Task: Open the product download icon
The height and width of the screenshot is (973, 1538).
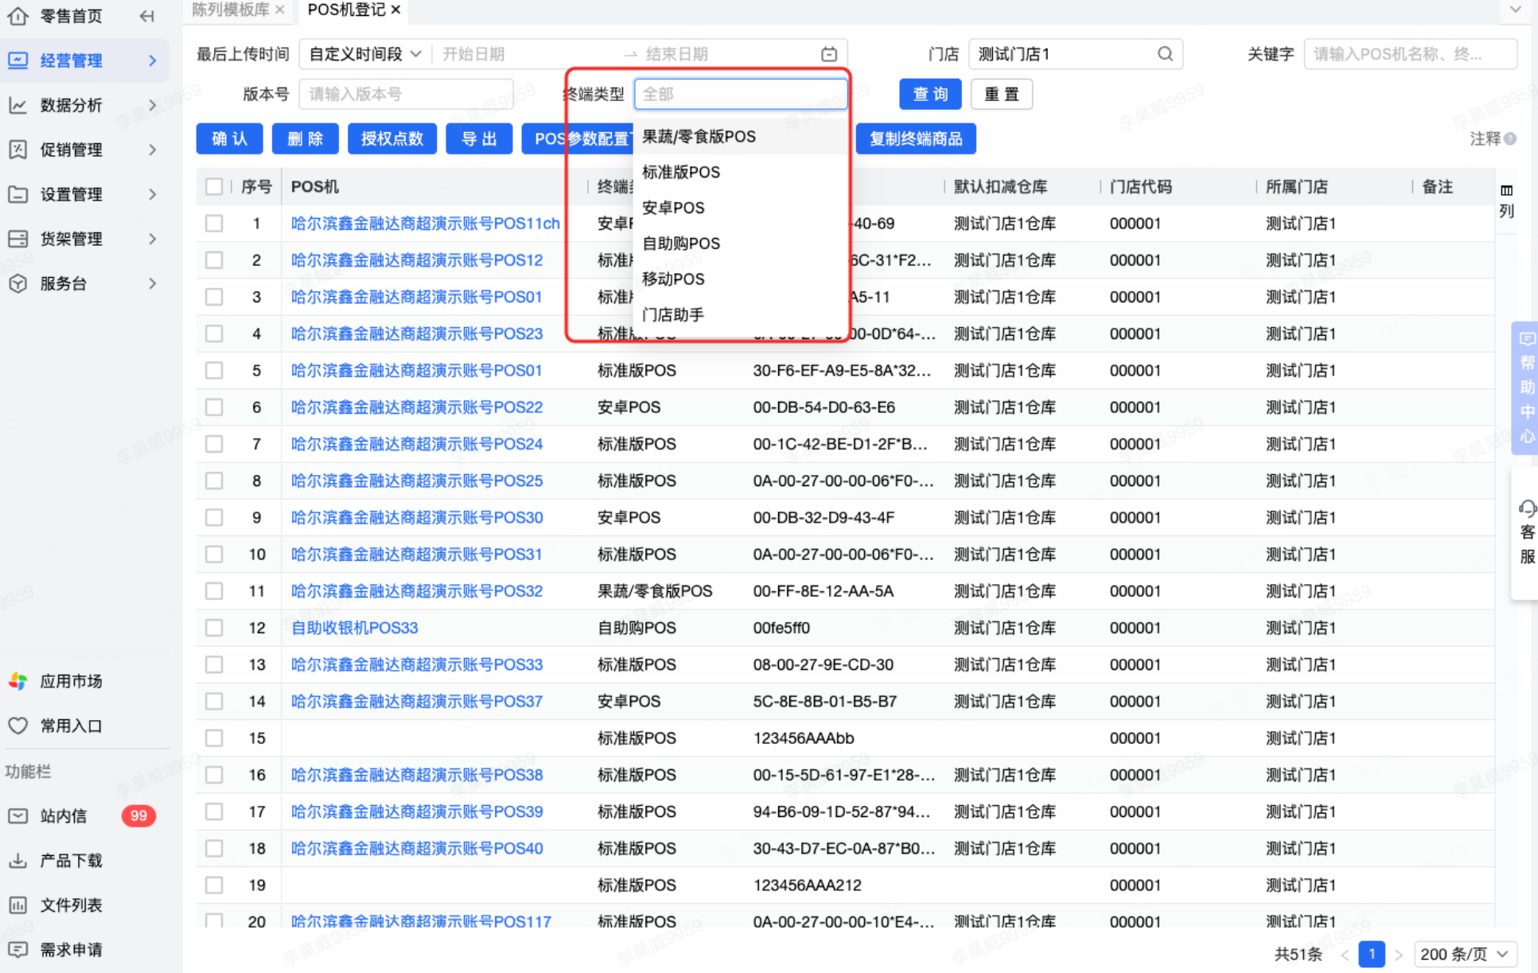Action: [18, 860]
